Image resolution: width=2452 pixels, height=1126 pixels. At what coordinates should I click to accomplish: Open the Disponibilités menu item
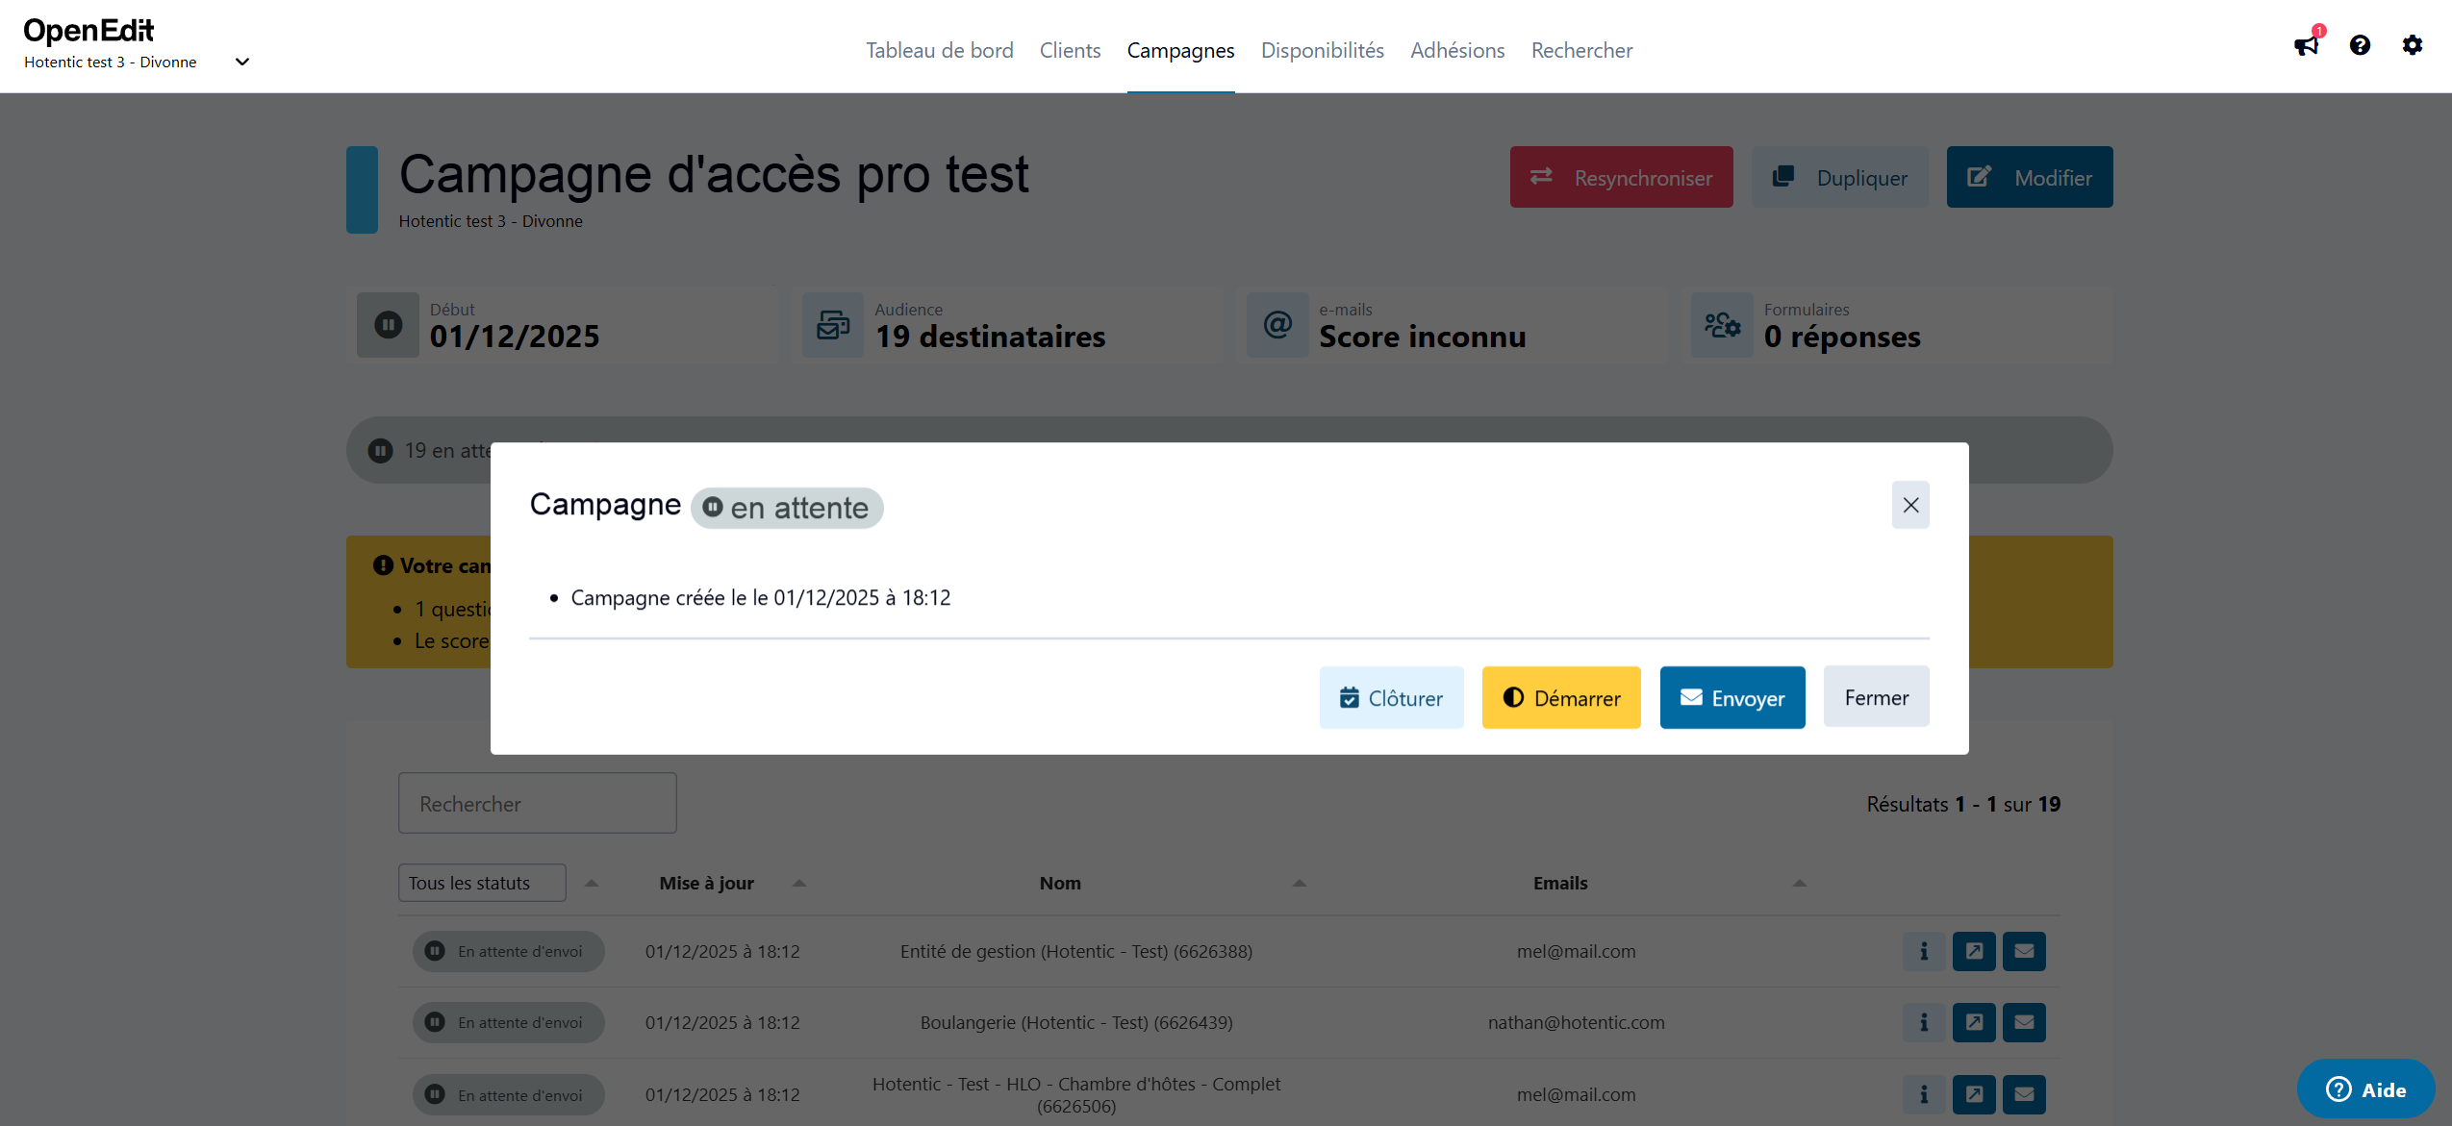tap(1322, 50)
